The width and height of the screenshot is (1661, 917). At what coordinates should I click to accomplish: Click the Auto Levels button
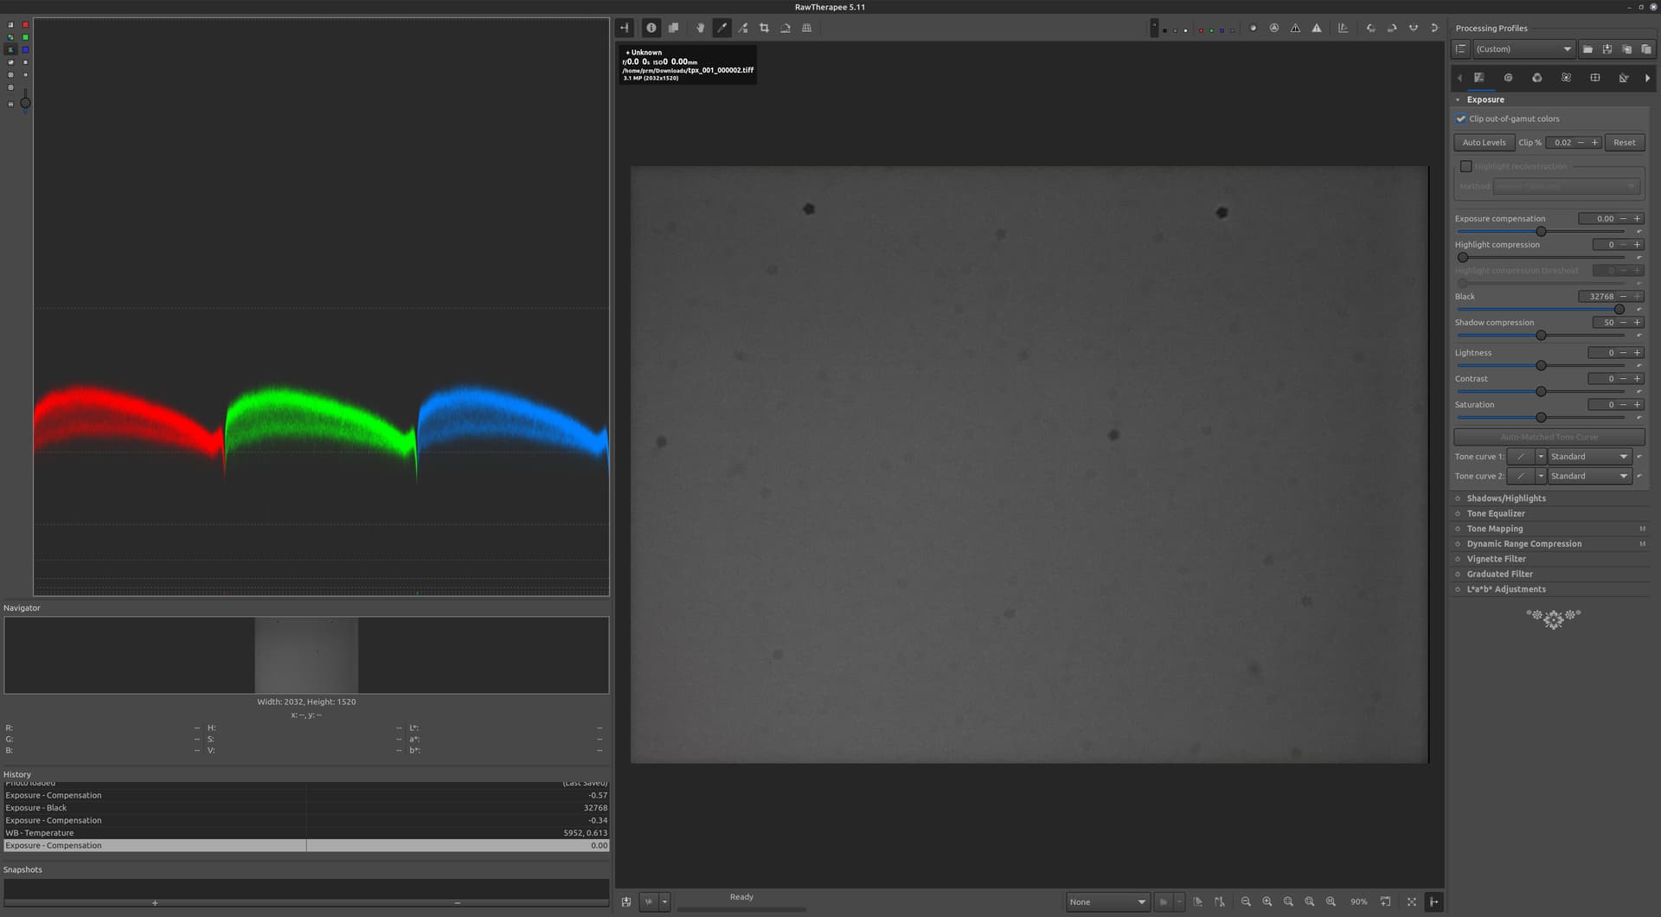click(x=1485, y=143)
